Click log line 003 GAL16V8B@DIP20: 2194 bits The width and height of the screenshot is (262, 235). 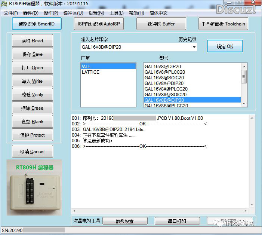pos(108,129)
